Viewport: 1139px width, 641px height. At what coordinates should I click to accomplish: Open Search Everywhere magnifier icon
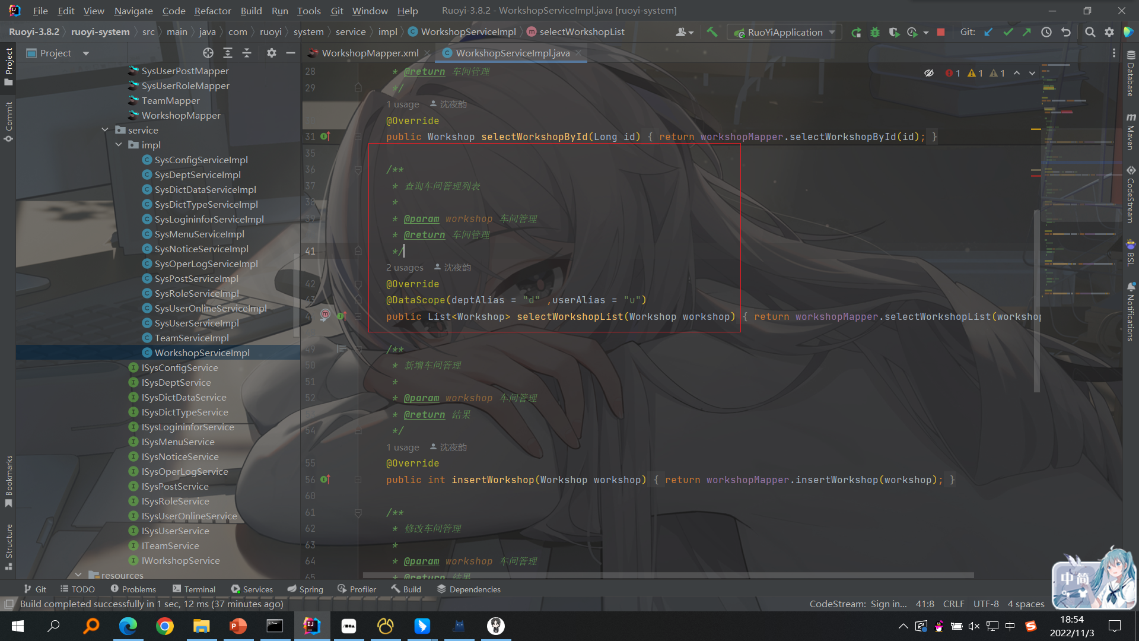[1090, 32]
